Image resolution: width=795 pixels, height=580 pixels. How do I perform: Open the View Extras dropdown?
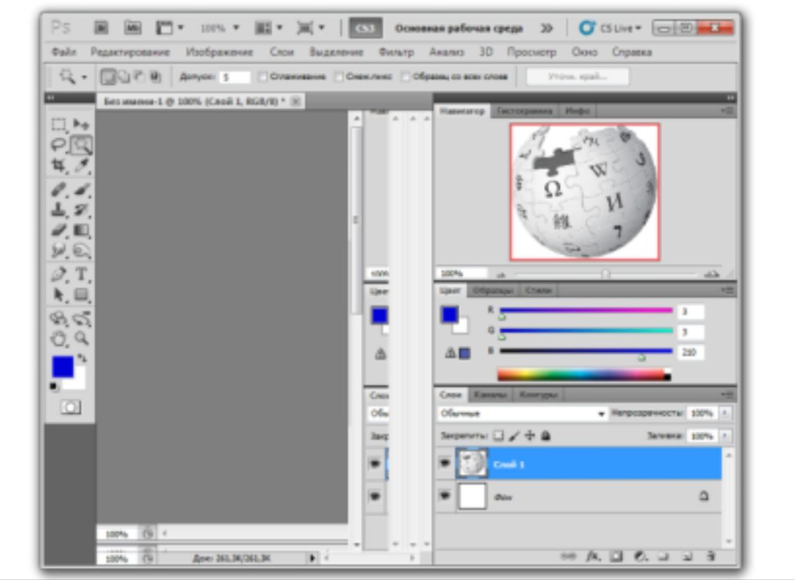[170, 28]
